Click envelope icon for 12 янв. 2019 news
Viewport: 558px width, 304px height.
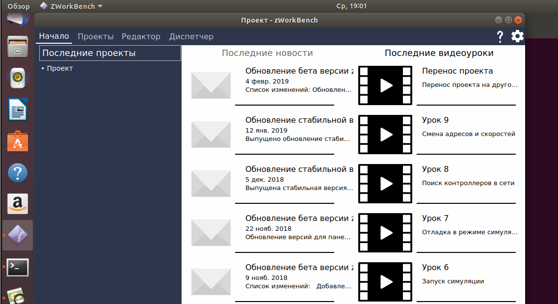[x=211, y=134]
